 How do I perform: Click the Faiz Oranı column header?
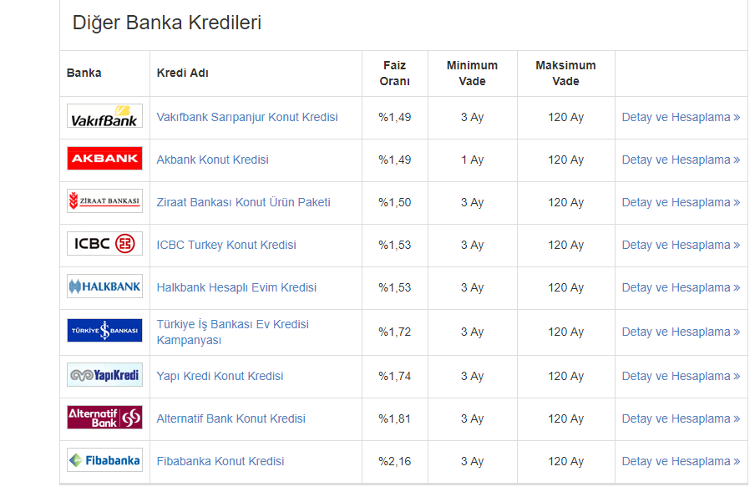pos(395,73)
